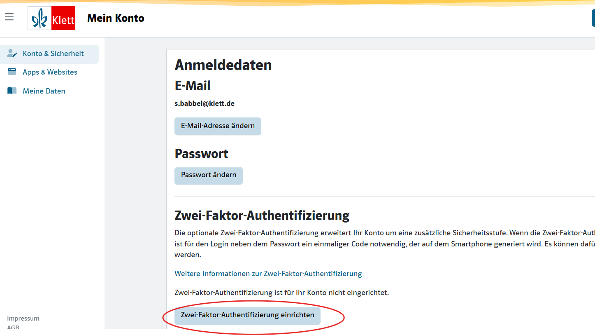Click the Mein Konto page title
Viewport: 595px width, 335px height.
[x=116, y=18]
